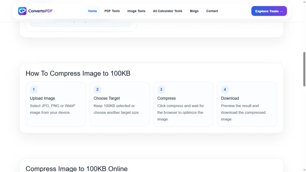
Task: Click the scrollbar up arrow
Action: (304, 1)
